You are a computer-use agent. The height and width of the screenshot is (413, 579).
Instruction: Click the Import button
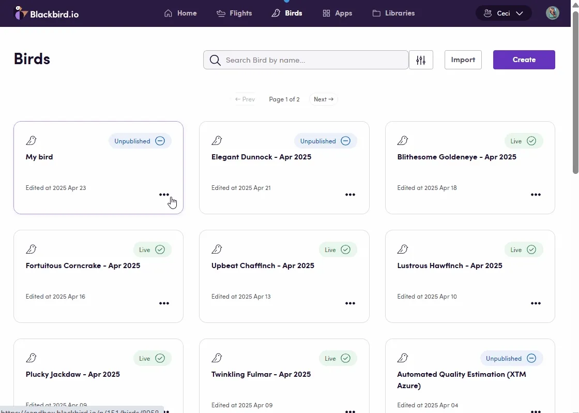[x=463, y=60]
